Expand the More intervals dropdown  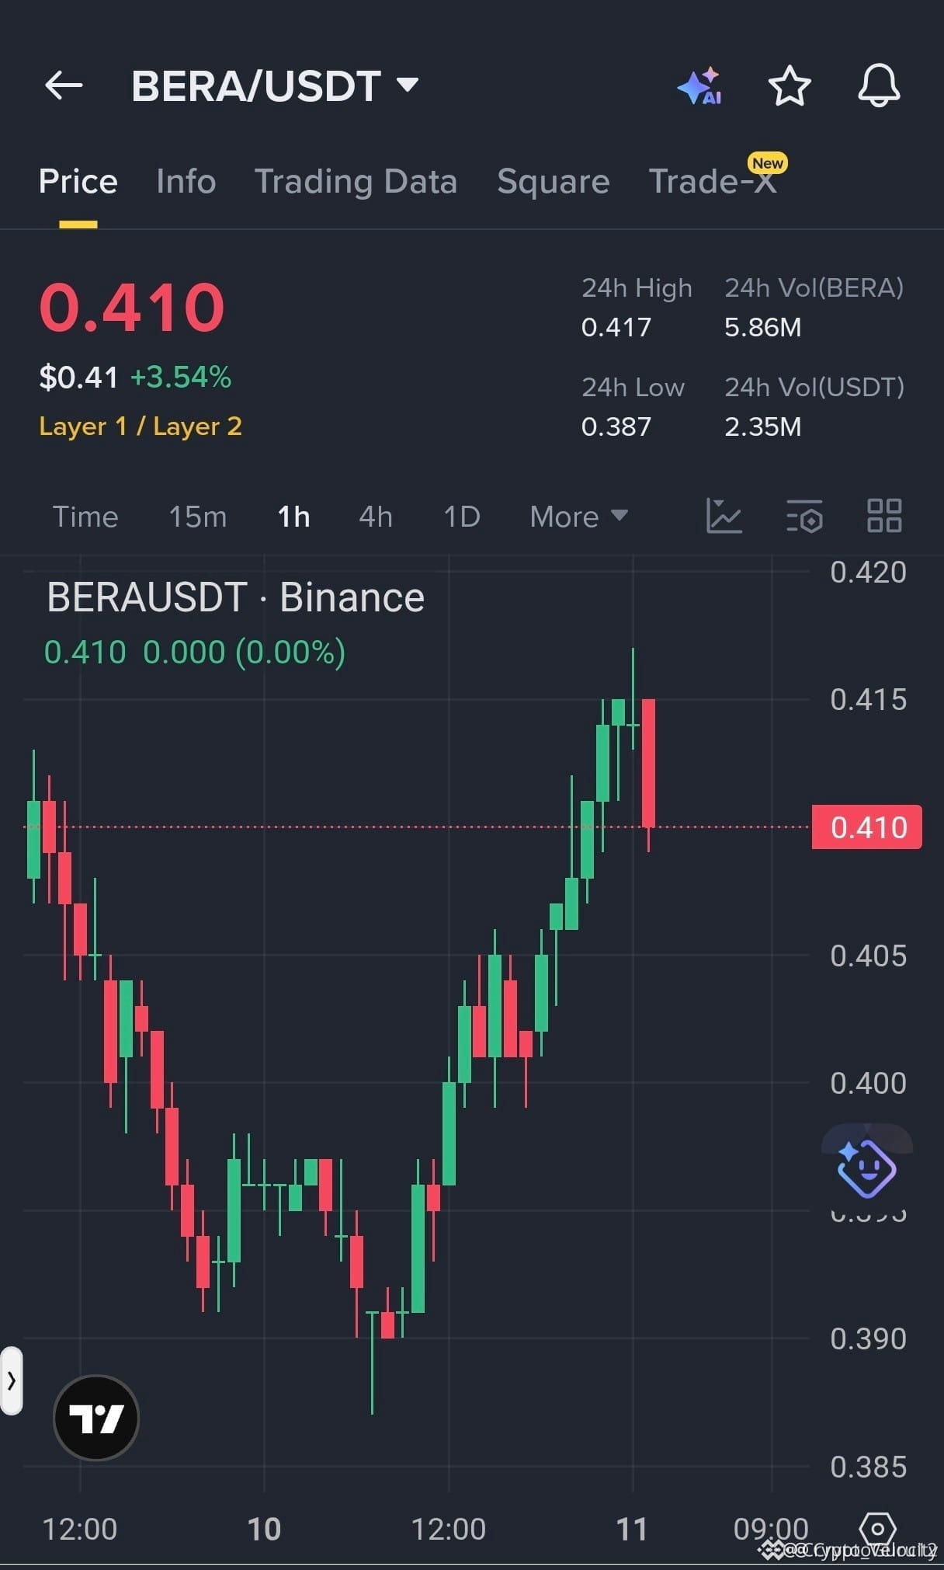pos(578,517)
